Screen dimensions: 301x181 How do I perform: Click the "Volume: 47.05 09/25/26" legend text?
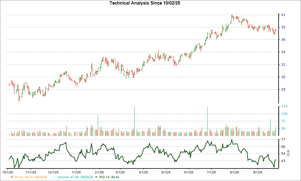click(75, 177)
